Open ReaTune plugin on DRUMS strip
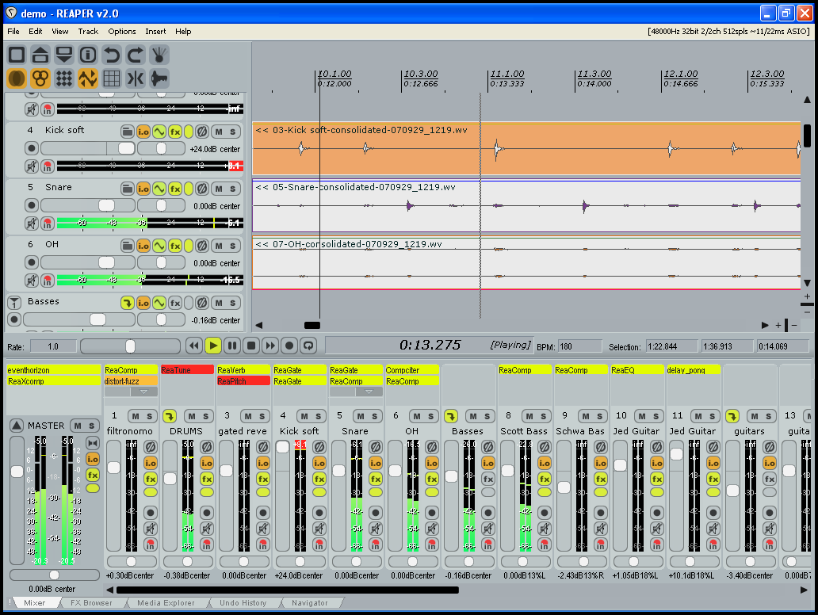 click(x=187, y=370)
